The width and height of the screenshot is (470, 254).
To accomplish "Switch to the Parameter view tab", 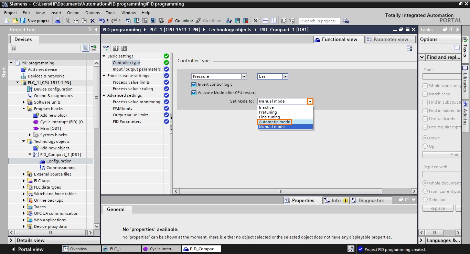I will (387, 39).
